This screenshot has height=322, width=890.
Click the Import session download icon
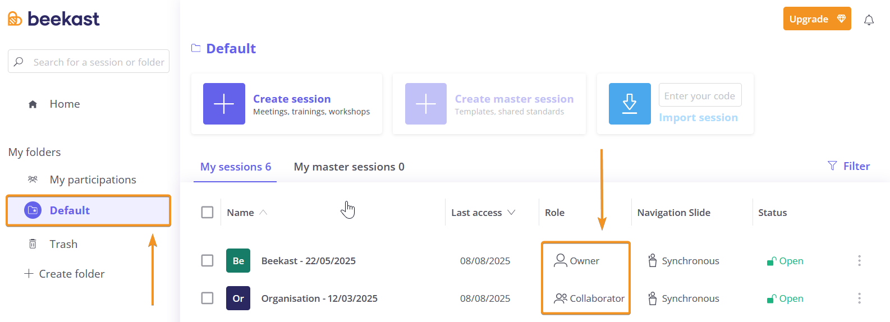click(630, 104)
